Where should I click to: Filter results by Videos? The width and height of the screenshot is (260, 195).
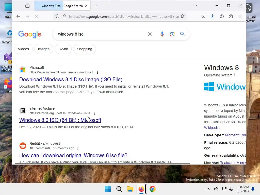23,49
